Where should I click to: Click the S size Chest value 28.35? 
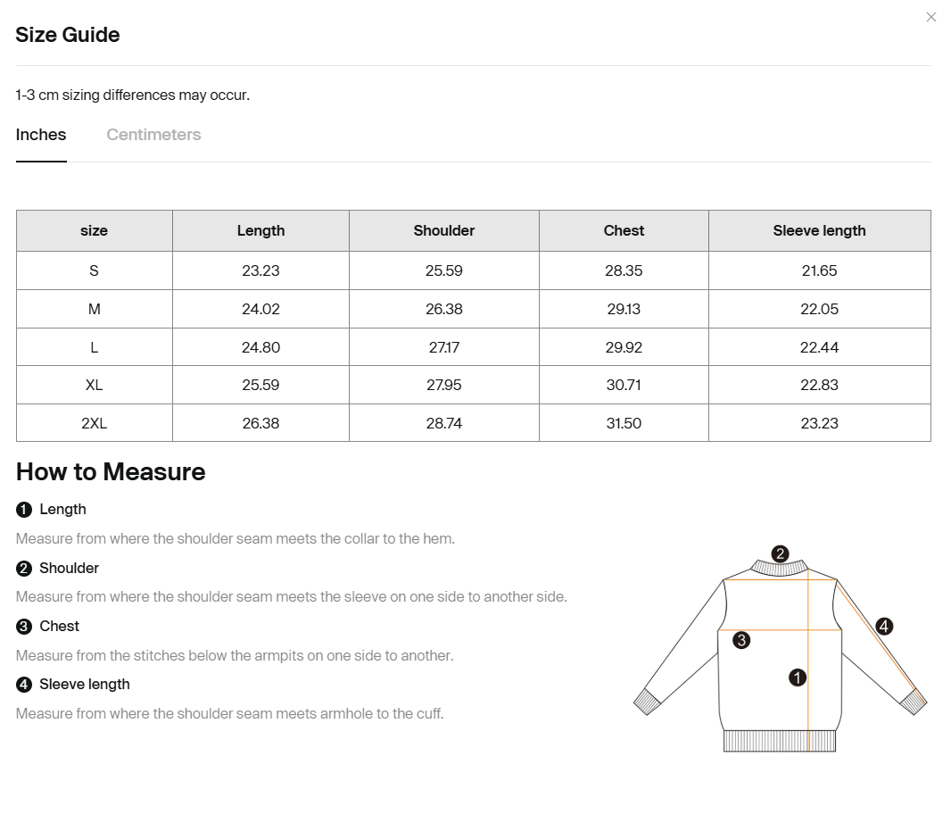coord(624,270)
